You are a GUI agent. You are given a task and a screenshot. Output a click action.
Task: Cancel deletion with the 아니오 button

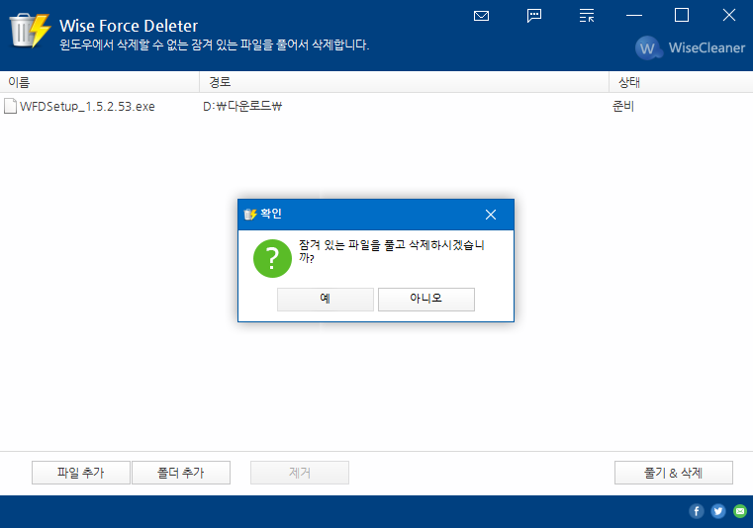(425, 299)
